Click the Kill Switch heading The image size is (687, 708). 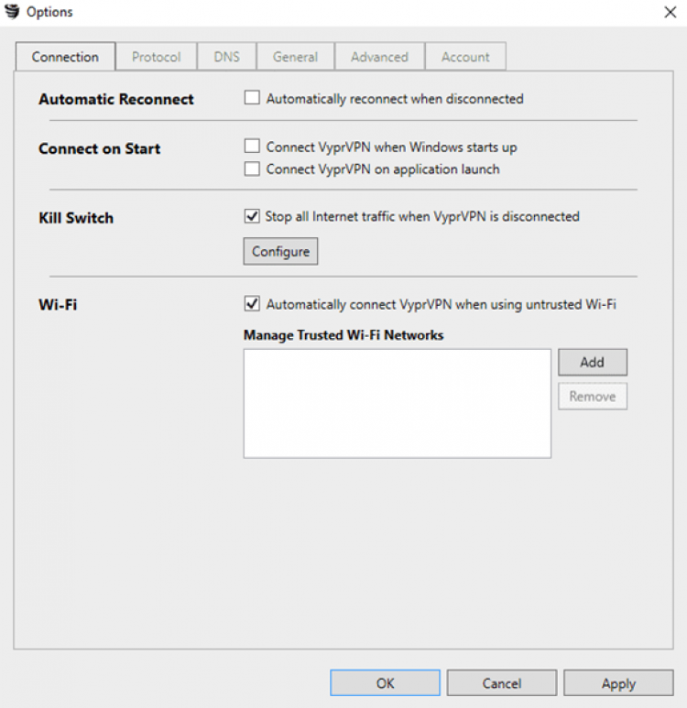click(x=76, y=218)
